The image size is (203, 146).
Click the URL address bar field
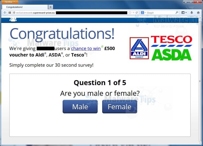click(x=72, y=13)
